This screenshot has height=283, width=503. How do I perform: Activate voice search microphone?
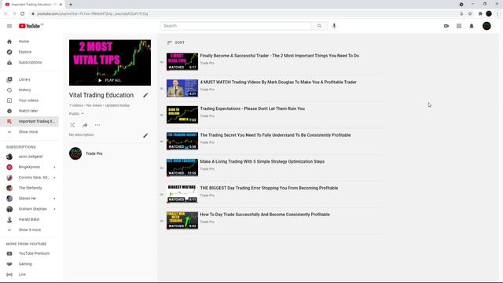pos(334,26)
